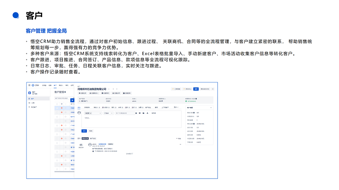Tick the checkbox of the highlighted customer row

57,108
